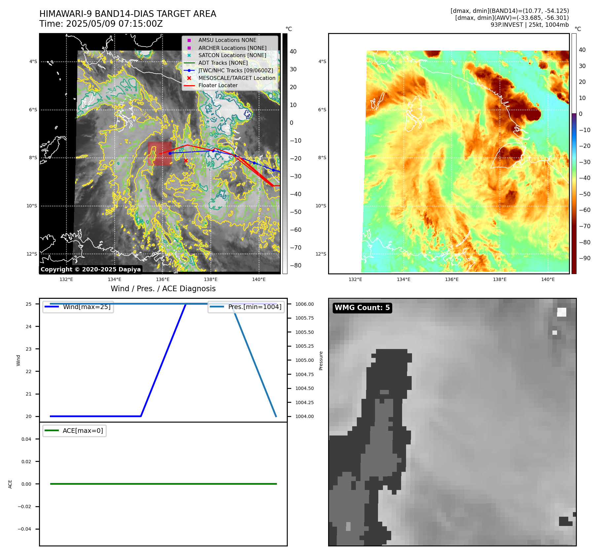Click the white square in the WMG panel
Screen dimensions: 599x558
(x=562, y=312)
